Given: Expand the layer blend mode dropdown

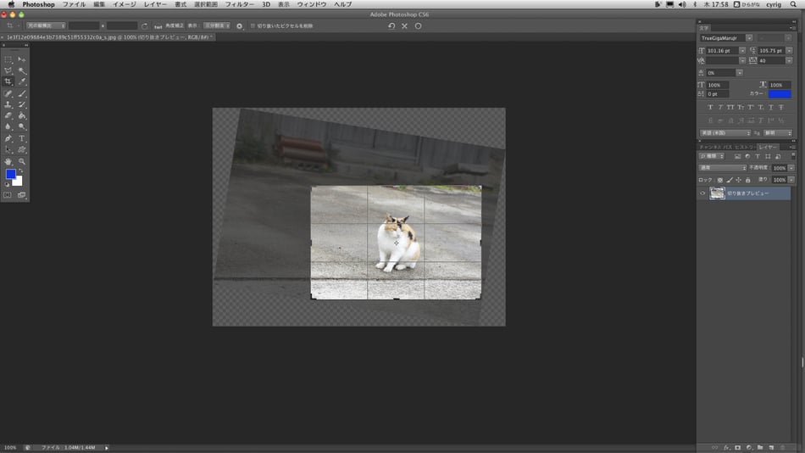Looking at the screenshot, I should point(723,168).
